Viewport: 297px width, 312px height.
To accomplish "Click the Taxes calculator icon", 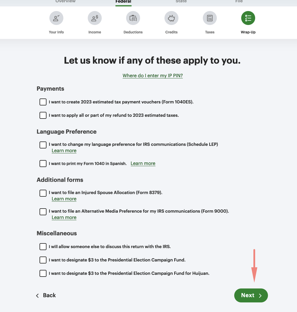I will click(x=210, y=18).
